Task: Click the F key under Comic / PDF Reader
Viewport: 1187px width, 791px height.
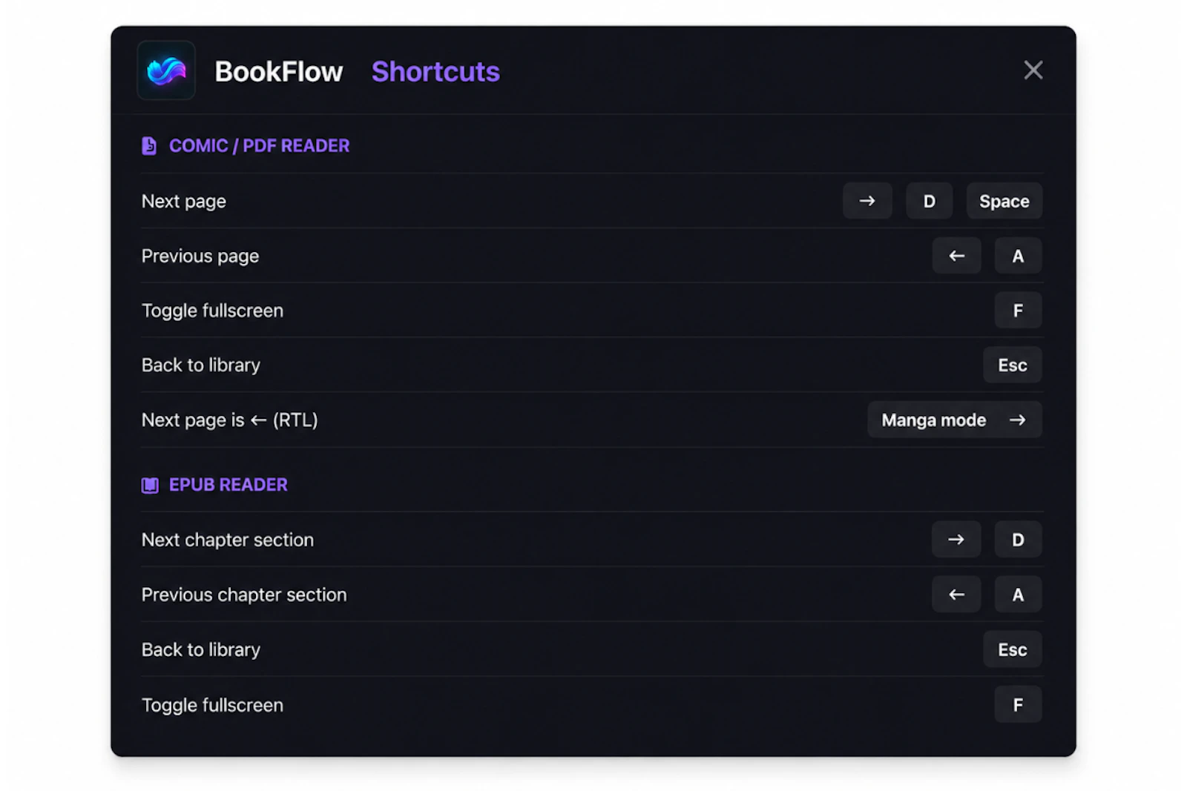Action: [x=1018, y=311]
